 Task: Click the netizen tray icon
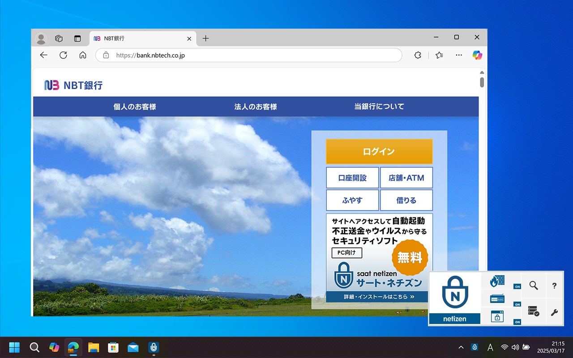point(475,347)
